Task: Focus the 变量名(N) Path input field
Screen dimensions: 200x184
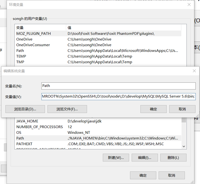Action: coord(118,86)
